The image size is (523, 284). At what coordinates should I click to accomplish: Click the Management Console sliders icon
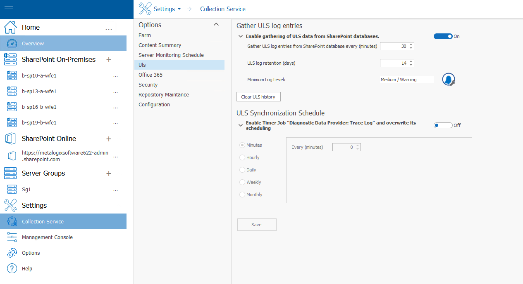[x=12, y=237]
